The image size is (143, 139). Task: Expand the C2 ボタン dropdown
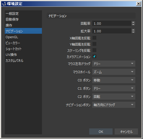tap(114, 97)
